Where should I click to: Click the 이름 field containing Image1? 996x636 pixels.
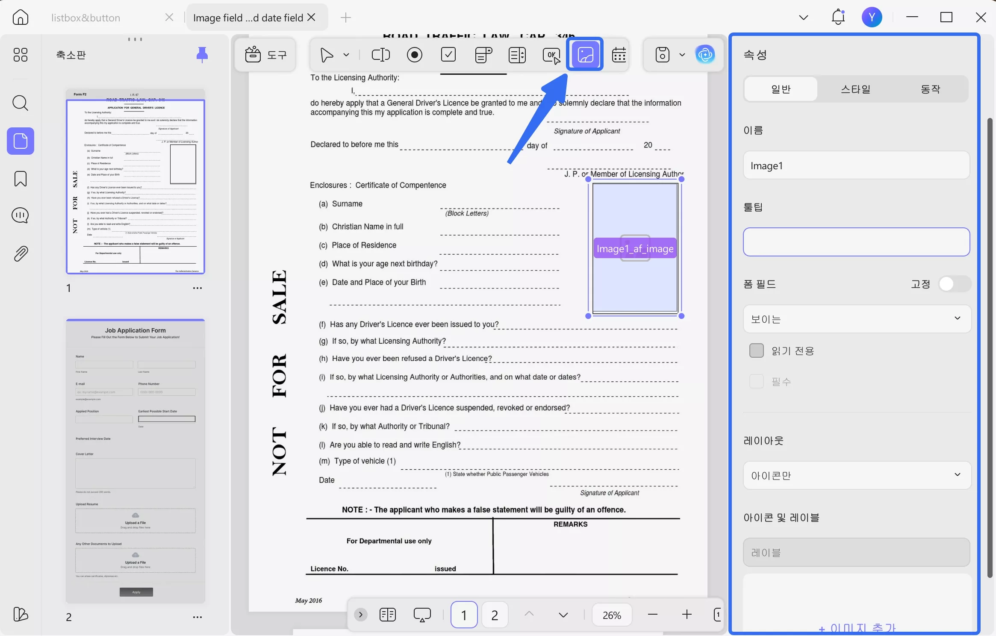(857, 165)
